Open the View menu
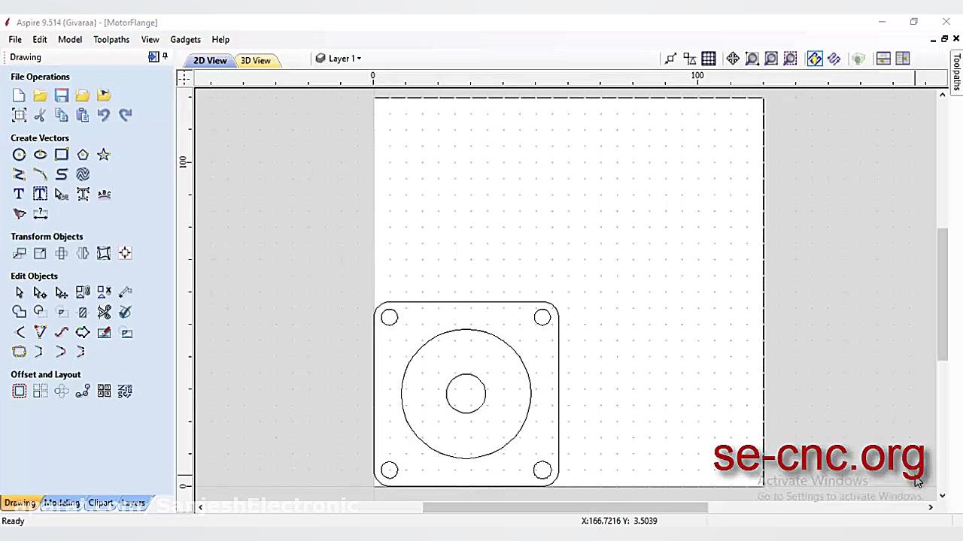963x541 pixels. coord(150,40)
